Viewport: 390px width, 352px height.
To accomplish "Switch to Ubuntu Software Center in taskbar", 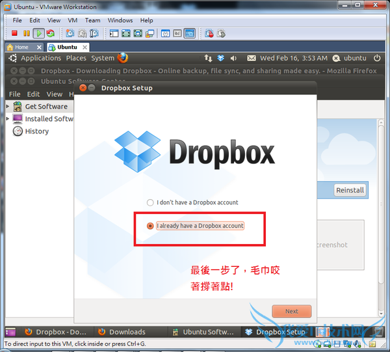I will pyautogui.click(x=203, y=332).
